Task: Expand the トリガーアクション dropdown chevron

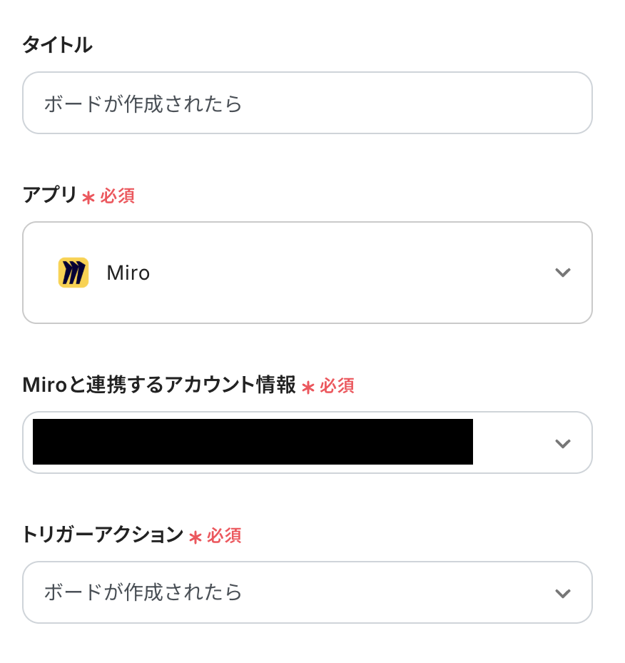Action: point(563,593)
